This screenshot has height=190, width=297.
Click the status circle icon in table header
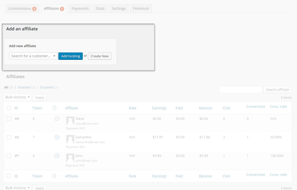pyautogui.click(x=54, y=108)
